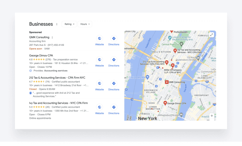Open the George Dimov CPA Website globe icon

click(x=100, y=60)
